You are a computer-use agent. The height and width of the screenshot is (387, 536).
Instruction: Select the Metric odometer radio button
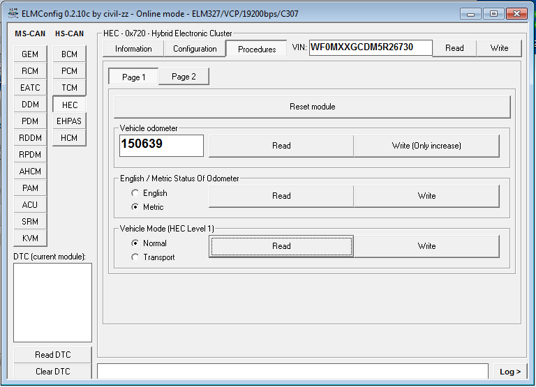coord(135,207)
